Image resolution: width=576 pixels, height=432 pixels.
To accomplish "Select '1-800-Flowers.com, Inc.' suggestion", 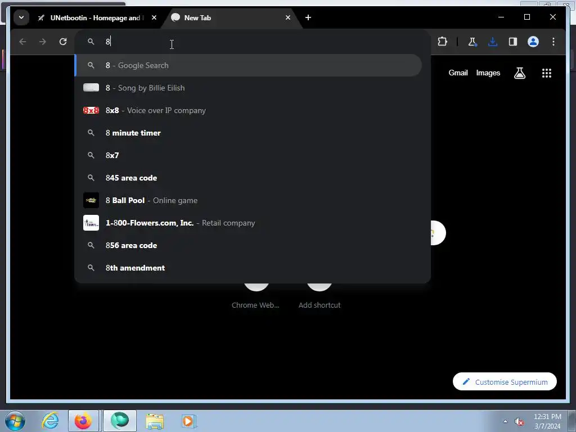I will tap(248, 223).
